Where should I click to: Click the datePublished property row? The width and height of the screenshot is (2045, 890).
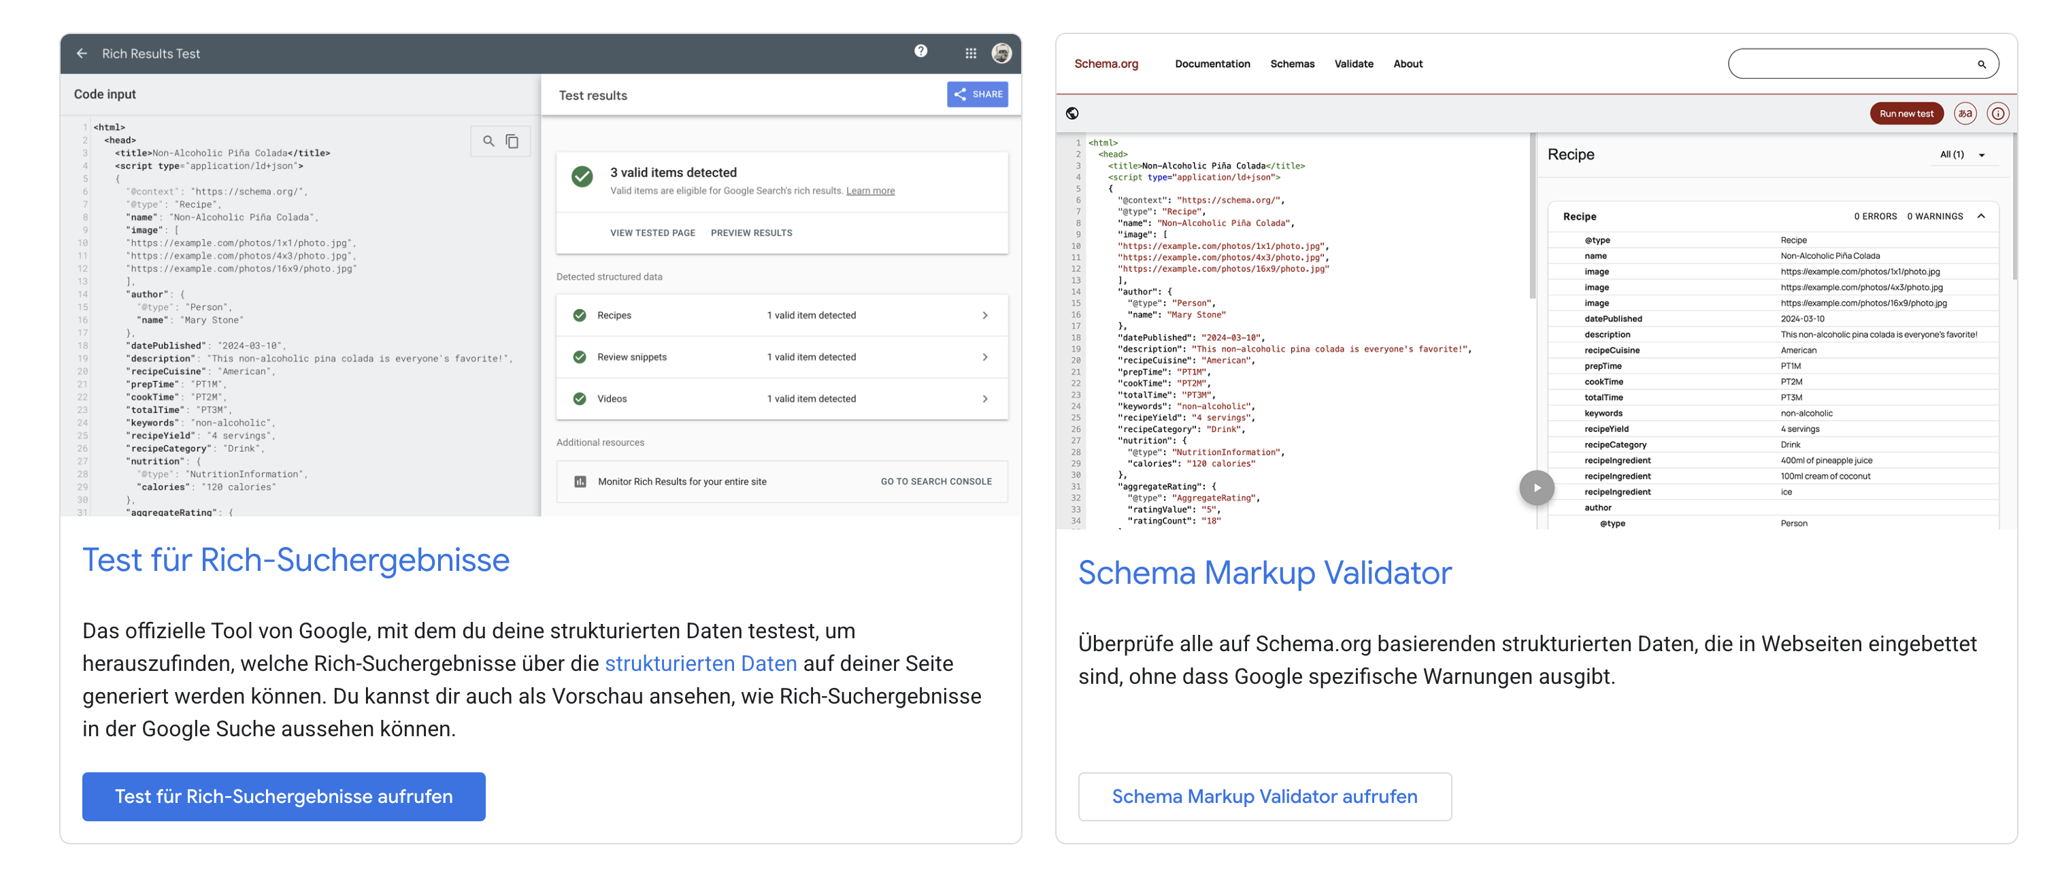pyautogui.click(x=1774, y=318)
